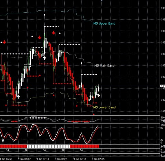Image resolution: width=165 pixels, height=161 pixels.
Task: Select the topmost white diamond marker
Action: pyautogui.click(x=44, y=15)
